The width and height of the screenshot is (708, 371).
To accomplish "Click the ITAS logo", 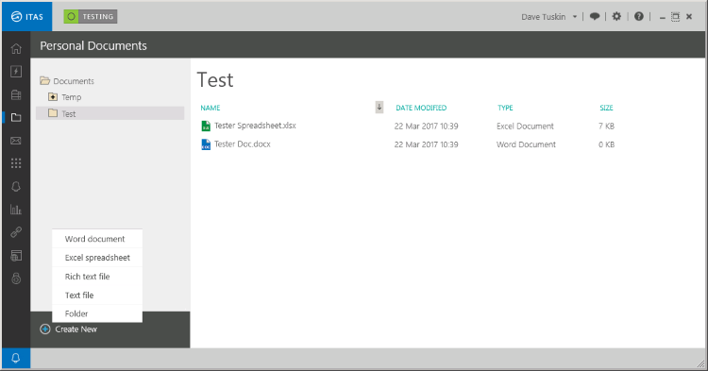I will (27, 17).
